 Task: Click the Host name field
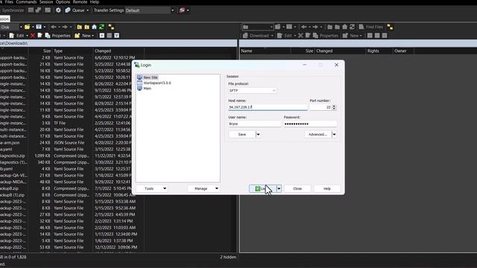pyautogui.click(x=268, y=107)
